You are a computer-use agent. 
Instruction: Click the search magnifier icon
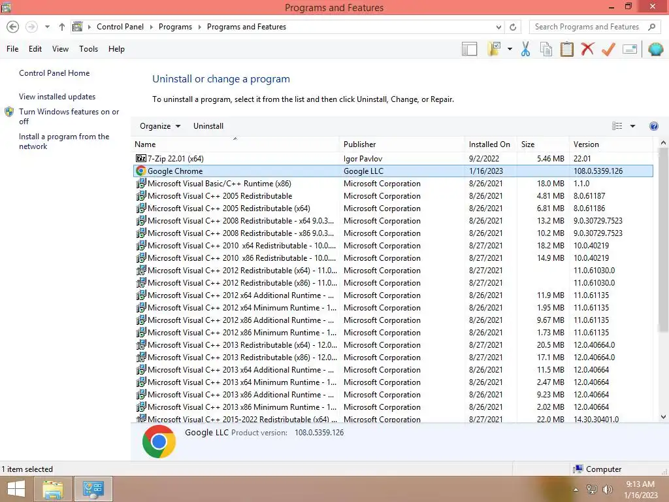coord(651,27)
